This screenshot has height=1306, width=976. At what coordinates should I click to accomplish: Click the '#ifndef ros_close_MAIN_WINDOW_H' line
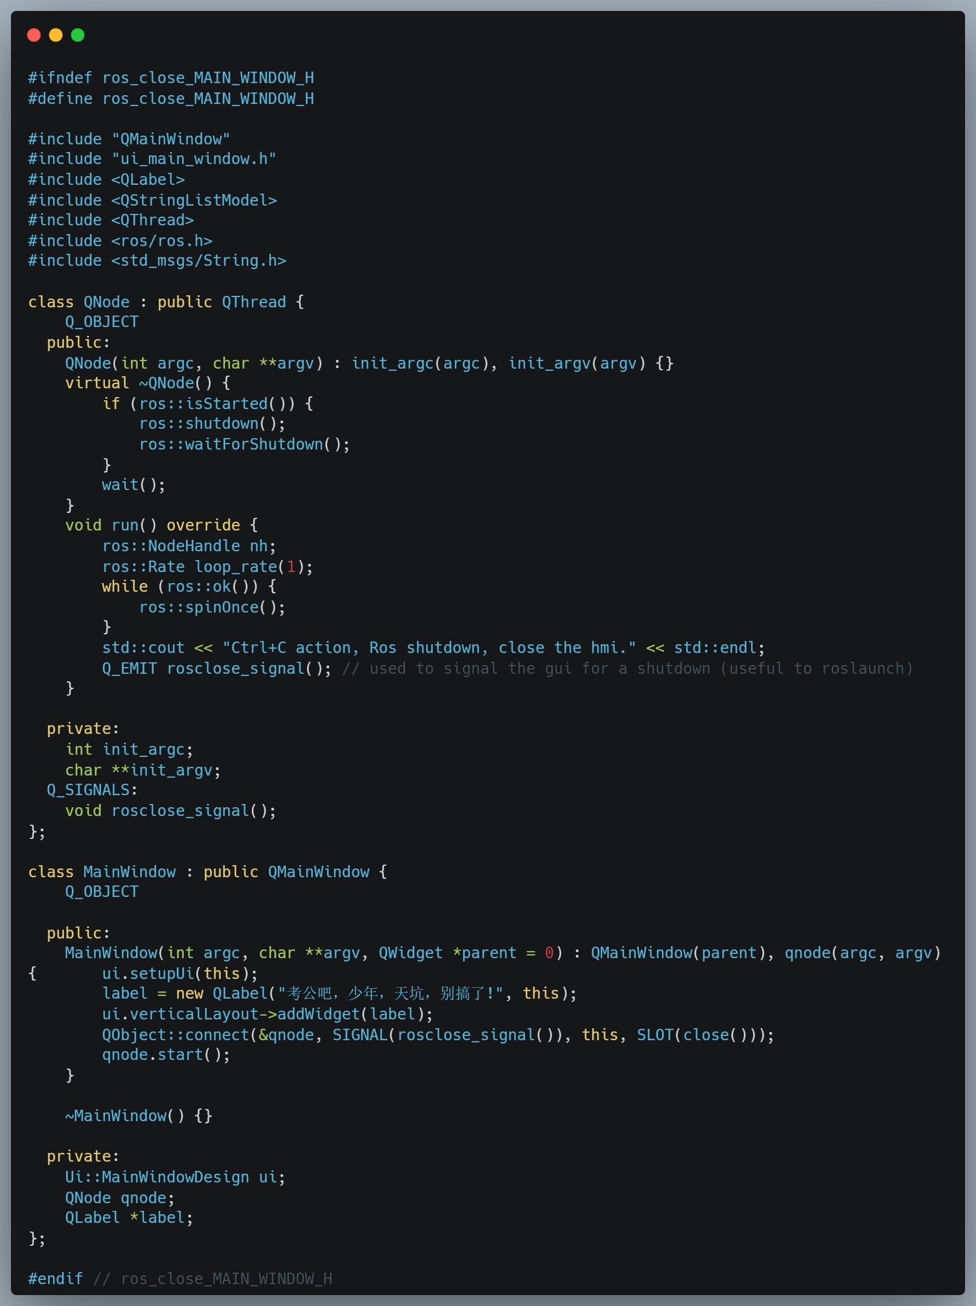pos(171,78)
